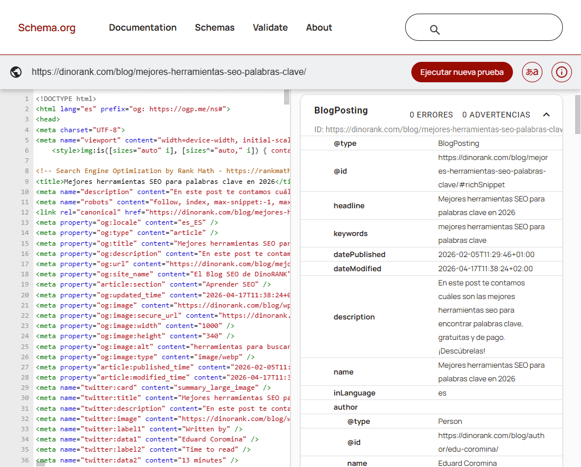Click code line 1 DOCTYPE html

[x=66, y=99]
